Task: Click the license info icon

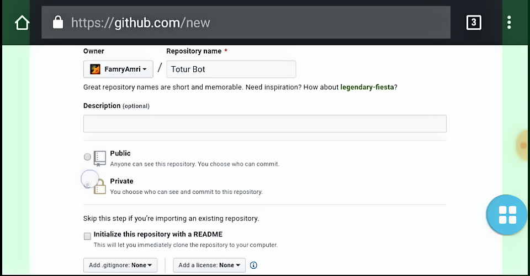Action: 253,265
